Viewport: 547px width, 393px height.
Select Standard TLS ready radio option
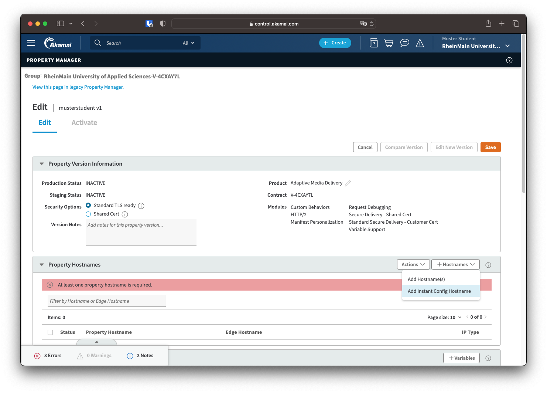point(88,205)
